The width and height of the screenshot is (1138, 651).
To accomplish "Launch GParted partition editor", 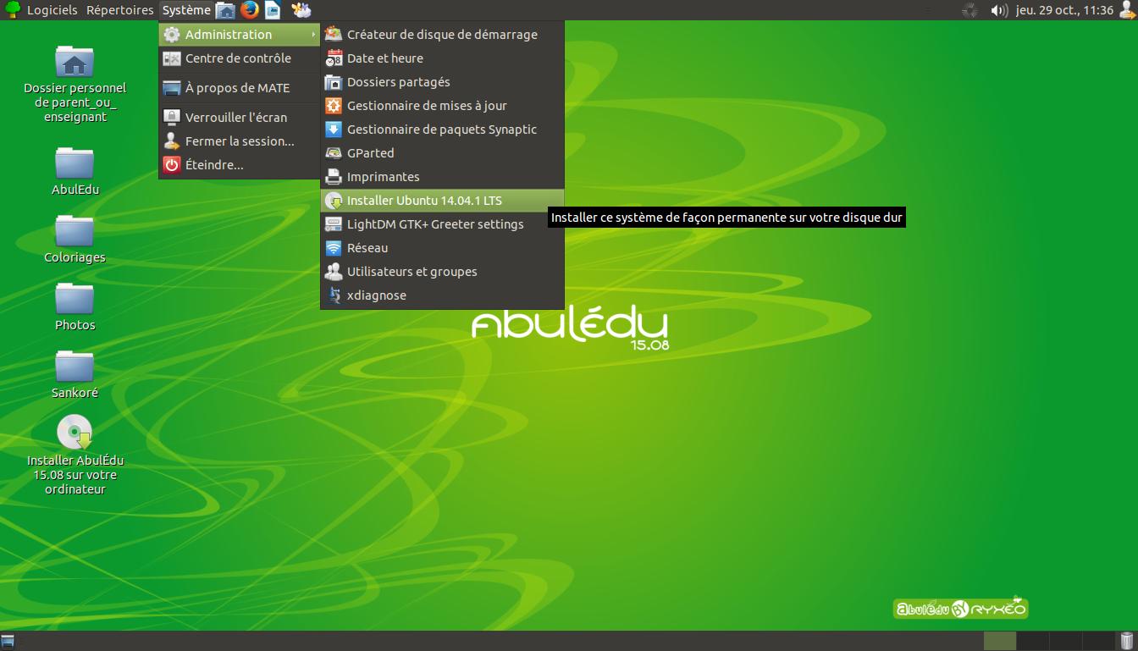I will point(442,153).
